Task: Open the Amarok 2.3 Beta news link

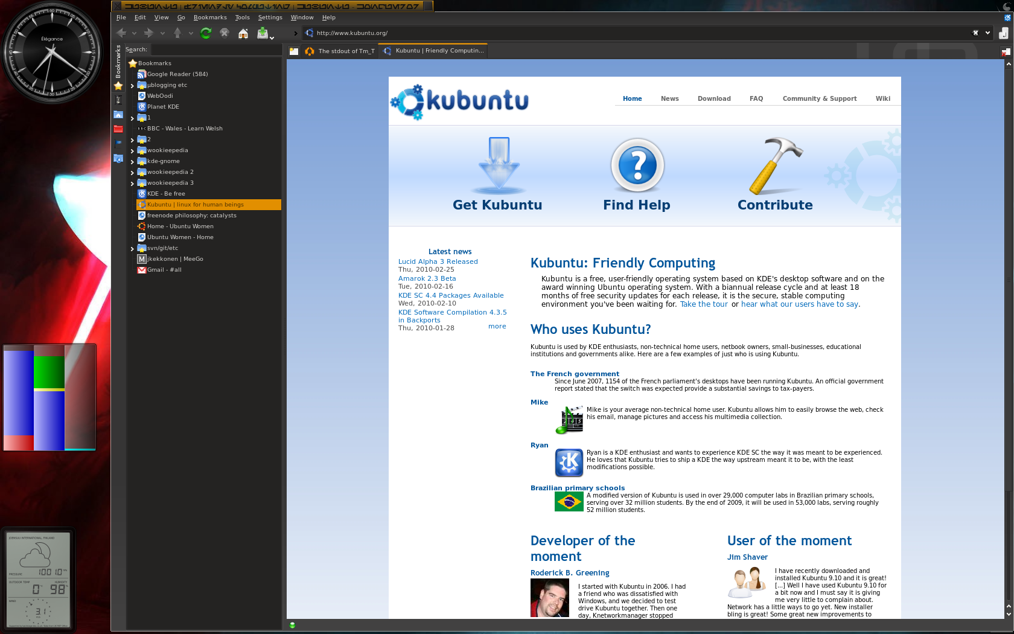Action: 427,279
